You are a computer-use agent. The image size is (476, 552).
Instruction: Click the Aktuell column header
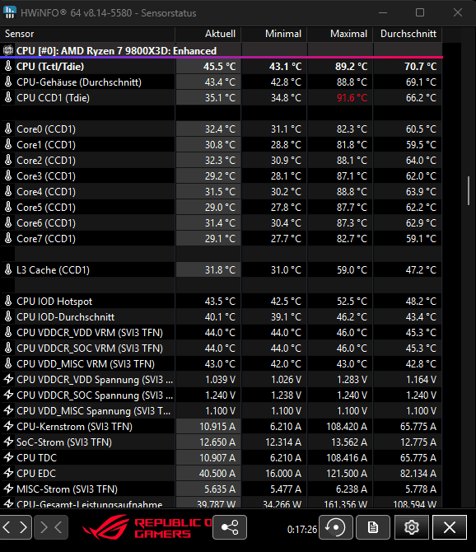(x=208, y=34)
